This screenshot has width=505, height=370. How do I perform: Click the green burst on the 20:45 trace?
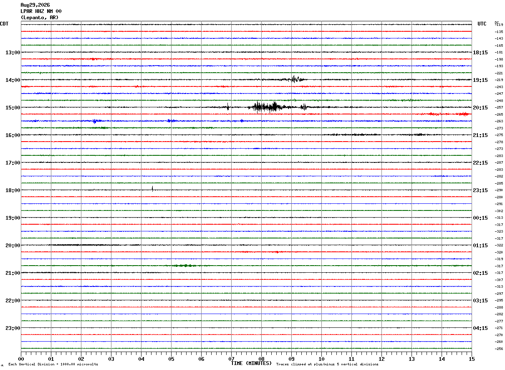(184, 266)
